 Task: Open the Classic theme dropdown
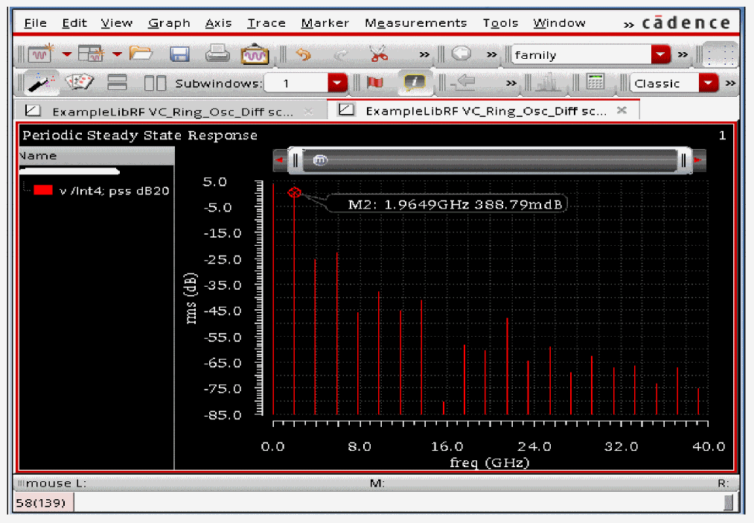[x=709, y=83]
